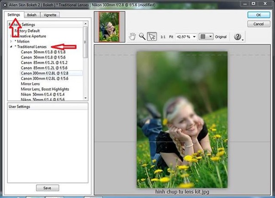Choose the Mirror Lens preset
This screenshot has width=275, height=198.
pos(30,84)
